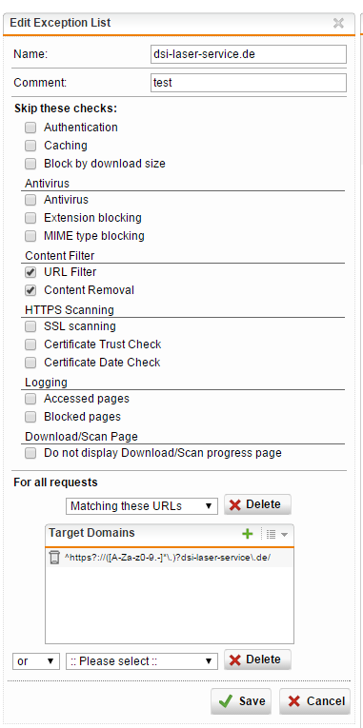Enable Do not display Download/Scan progress page
This screenshot has width=363, height=728.
[30, 453]
